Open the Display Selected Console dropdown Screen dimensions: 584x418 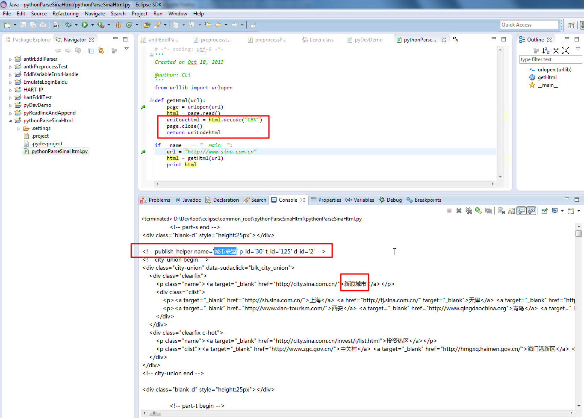(x=562, y=211)
